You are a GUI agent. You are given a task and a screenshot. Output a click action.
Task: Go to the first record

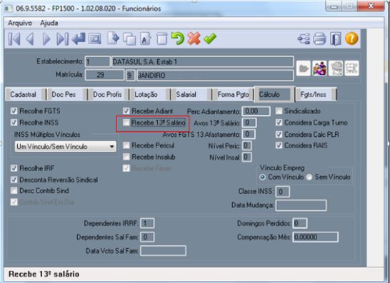pos(14,39)
